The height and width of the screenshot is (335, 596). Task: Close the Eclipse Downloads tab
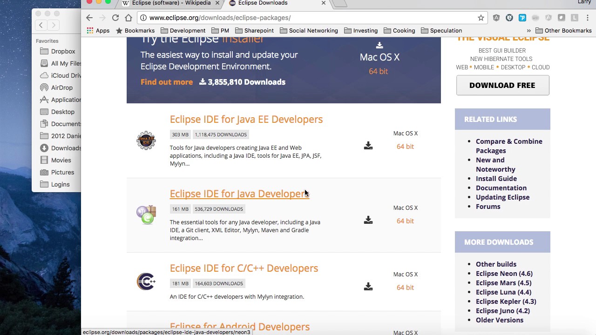pyautogui.click(x=324, y=3)
